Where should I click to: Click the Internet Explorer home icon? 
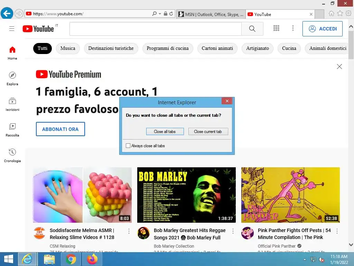coord(332,14)
